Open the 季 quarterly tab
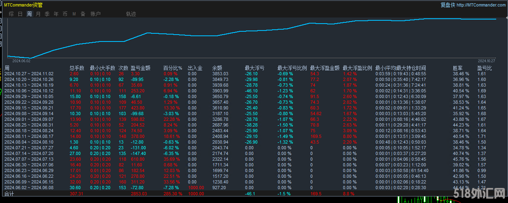The image size is (508, 203). point(47,14)
